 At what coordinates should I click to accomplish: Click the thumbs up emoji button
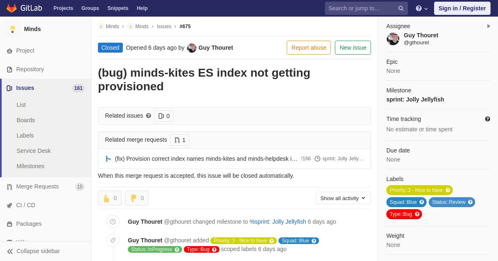110,198
